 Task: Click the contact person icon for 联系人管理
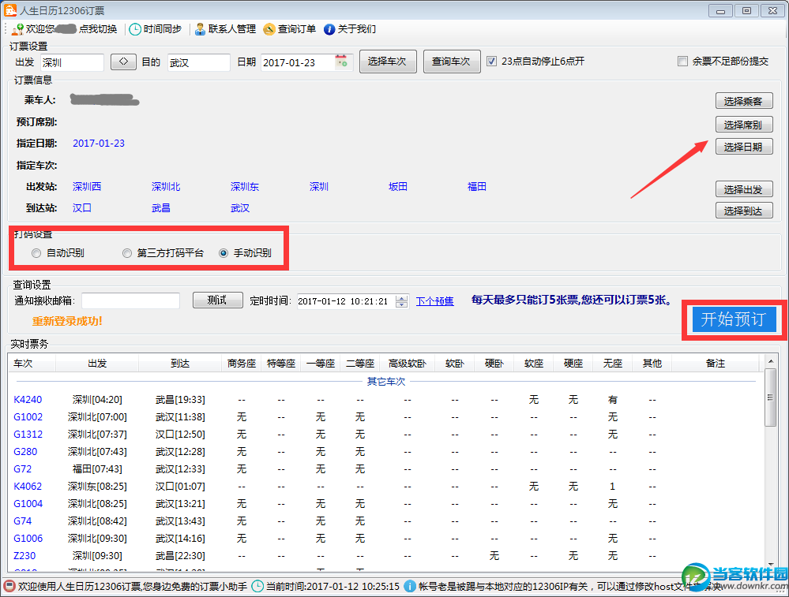200,29
